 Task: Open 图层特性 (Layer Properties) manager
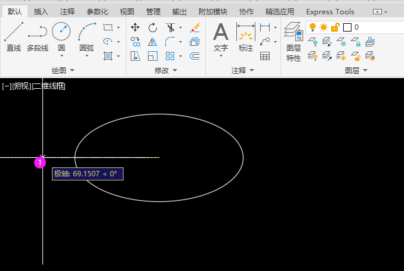(x=294, y=42)
